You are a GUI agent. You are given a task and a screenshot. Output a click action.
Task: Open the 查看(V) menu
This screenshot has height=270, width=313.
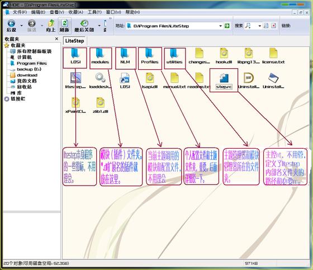[56, 12]
